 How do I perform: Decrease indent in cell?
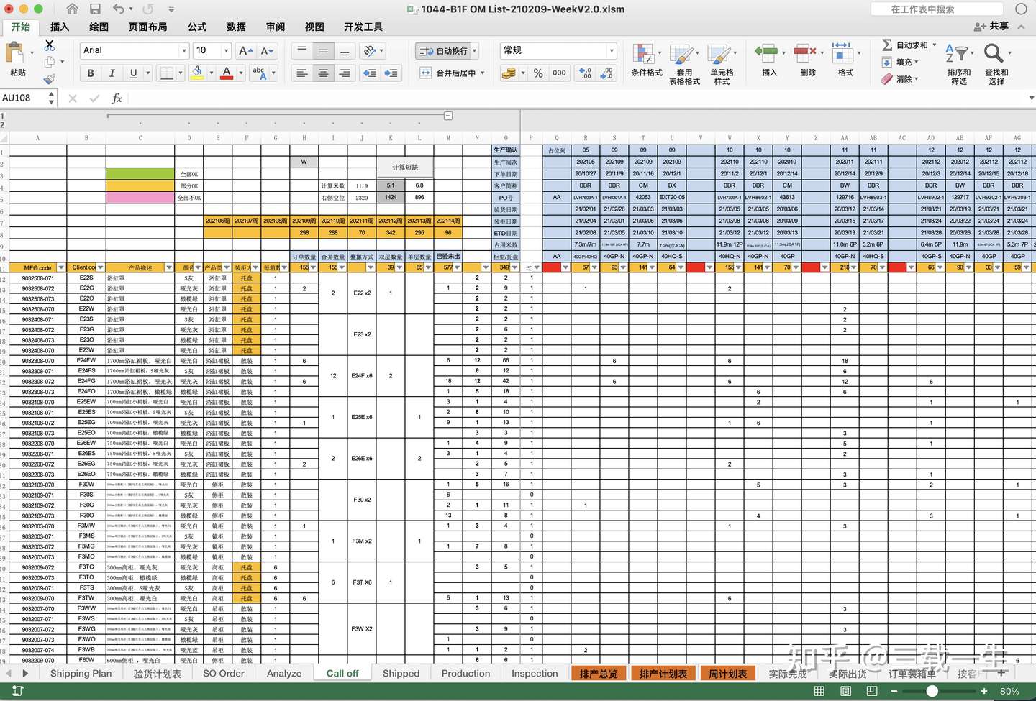point(370,73)
